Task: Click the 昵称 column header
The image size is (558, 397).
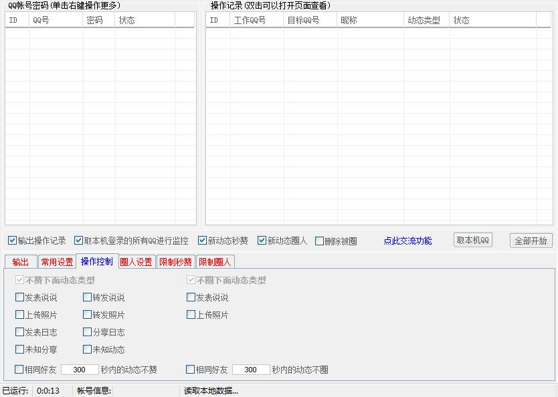Action: (371, 20)
